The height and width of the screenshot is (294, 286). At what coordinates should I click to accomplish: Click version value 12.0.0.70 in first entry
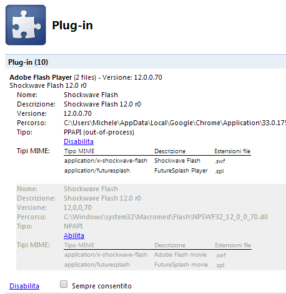click(x=77, y=113)
